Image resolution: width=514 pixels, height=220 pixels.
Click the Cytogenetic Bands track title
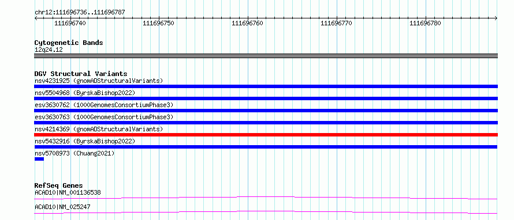click(x=69, y=43)
